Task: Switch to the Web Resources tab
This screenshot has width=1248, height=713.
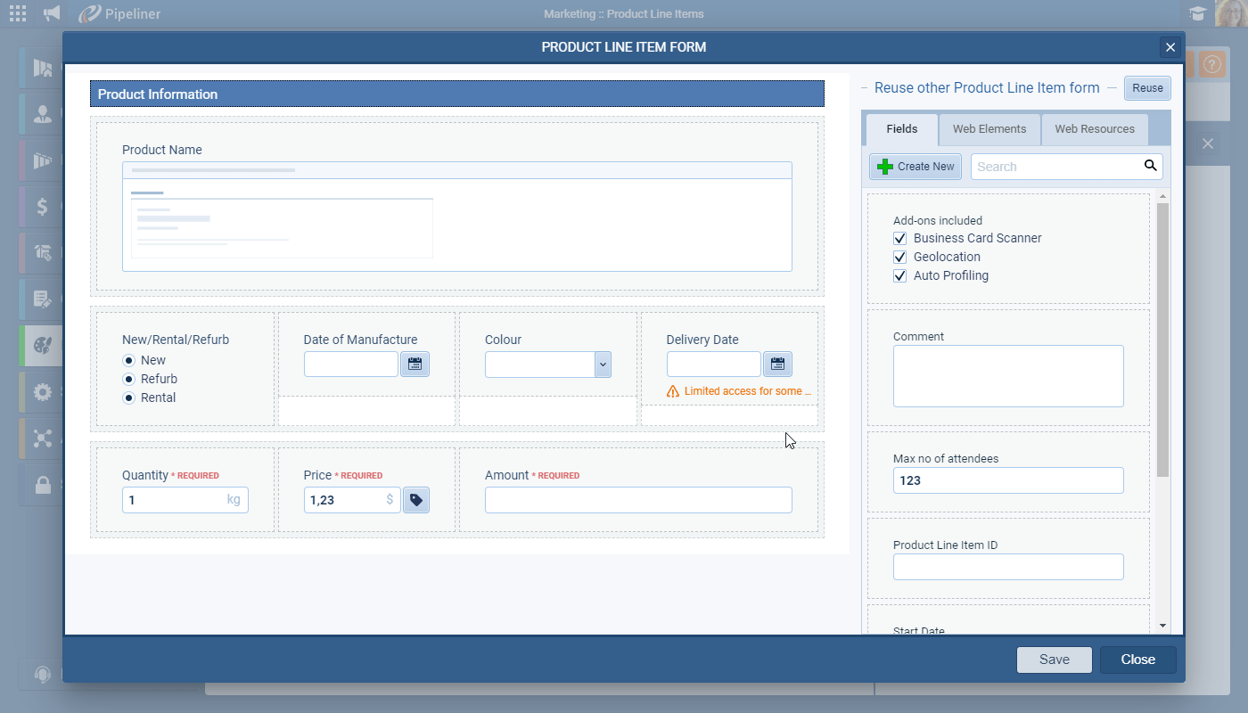Action: click(1095, 129)
